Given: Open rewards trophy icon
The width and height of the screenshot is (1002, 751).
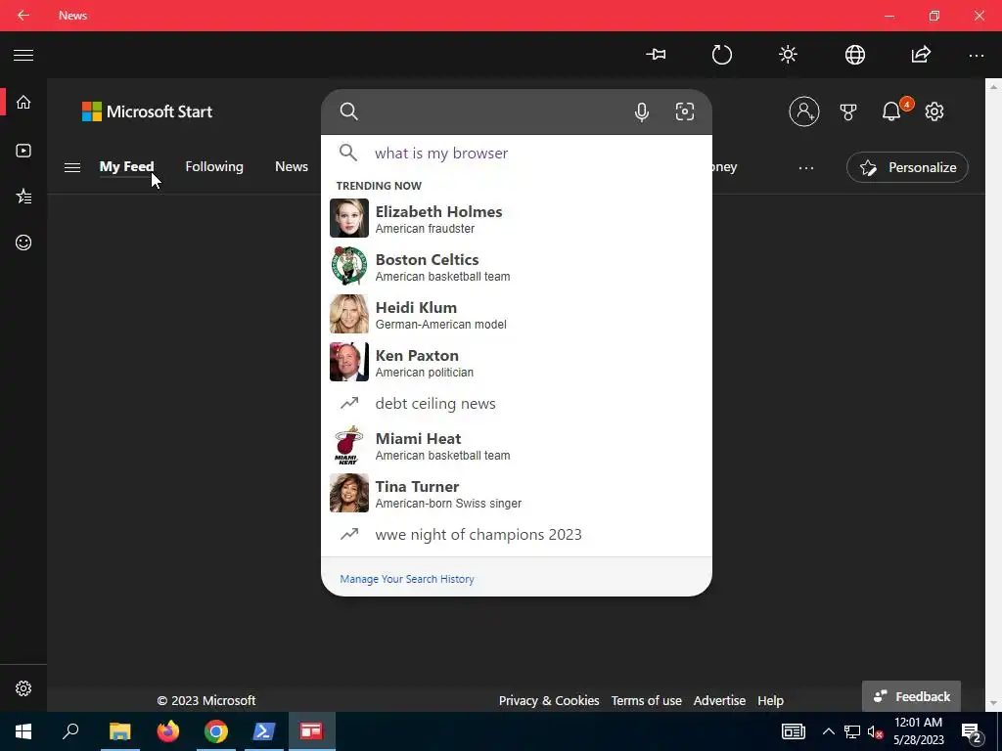Looking at the screenshot, I should pos(848,112).
